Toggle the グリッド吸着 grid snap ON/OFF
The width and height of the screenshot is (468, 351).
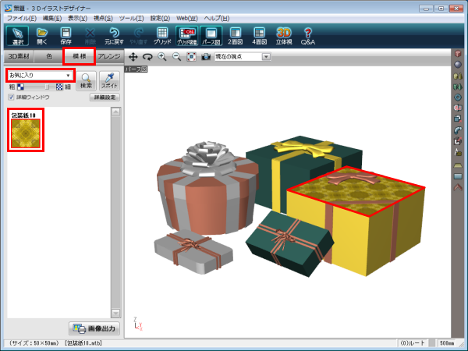pos(186,35)
